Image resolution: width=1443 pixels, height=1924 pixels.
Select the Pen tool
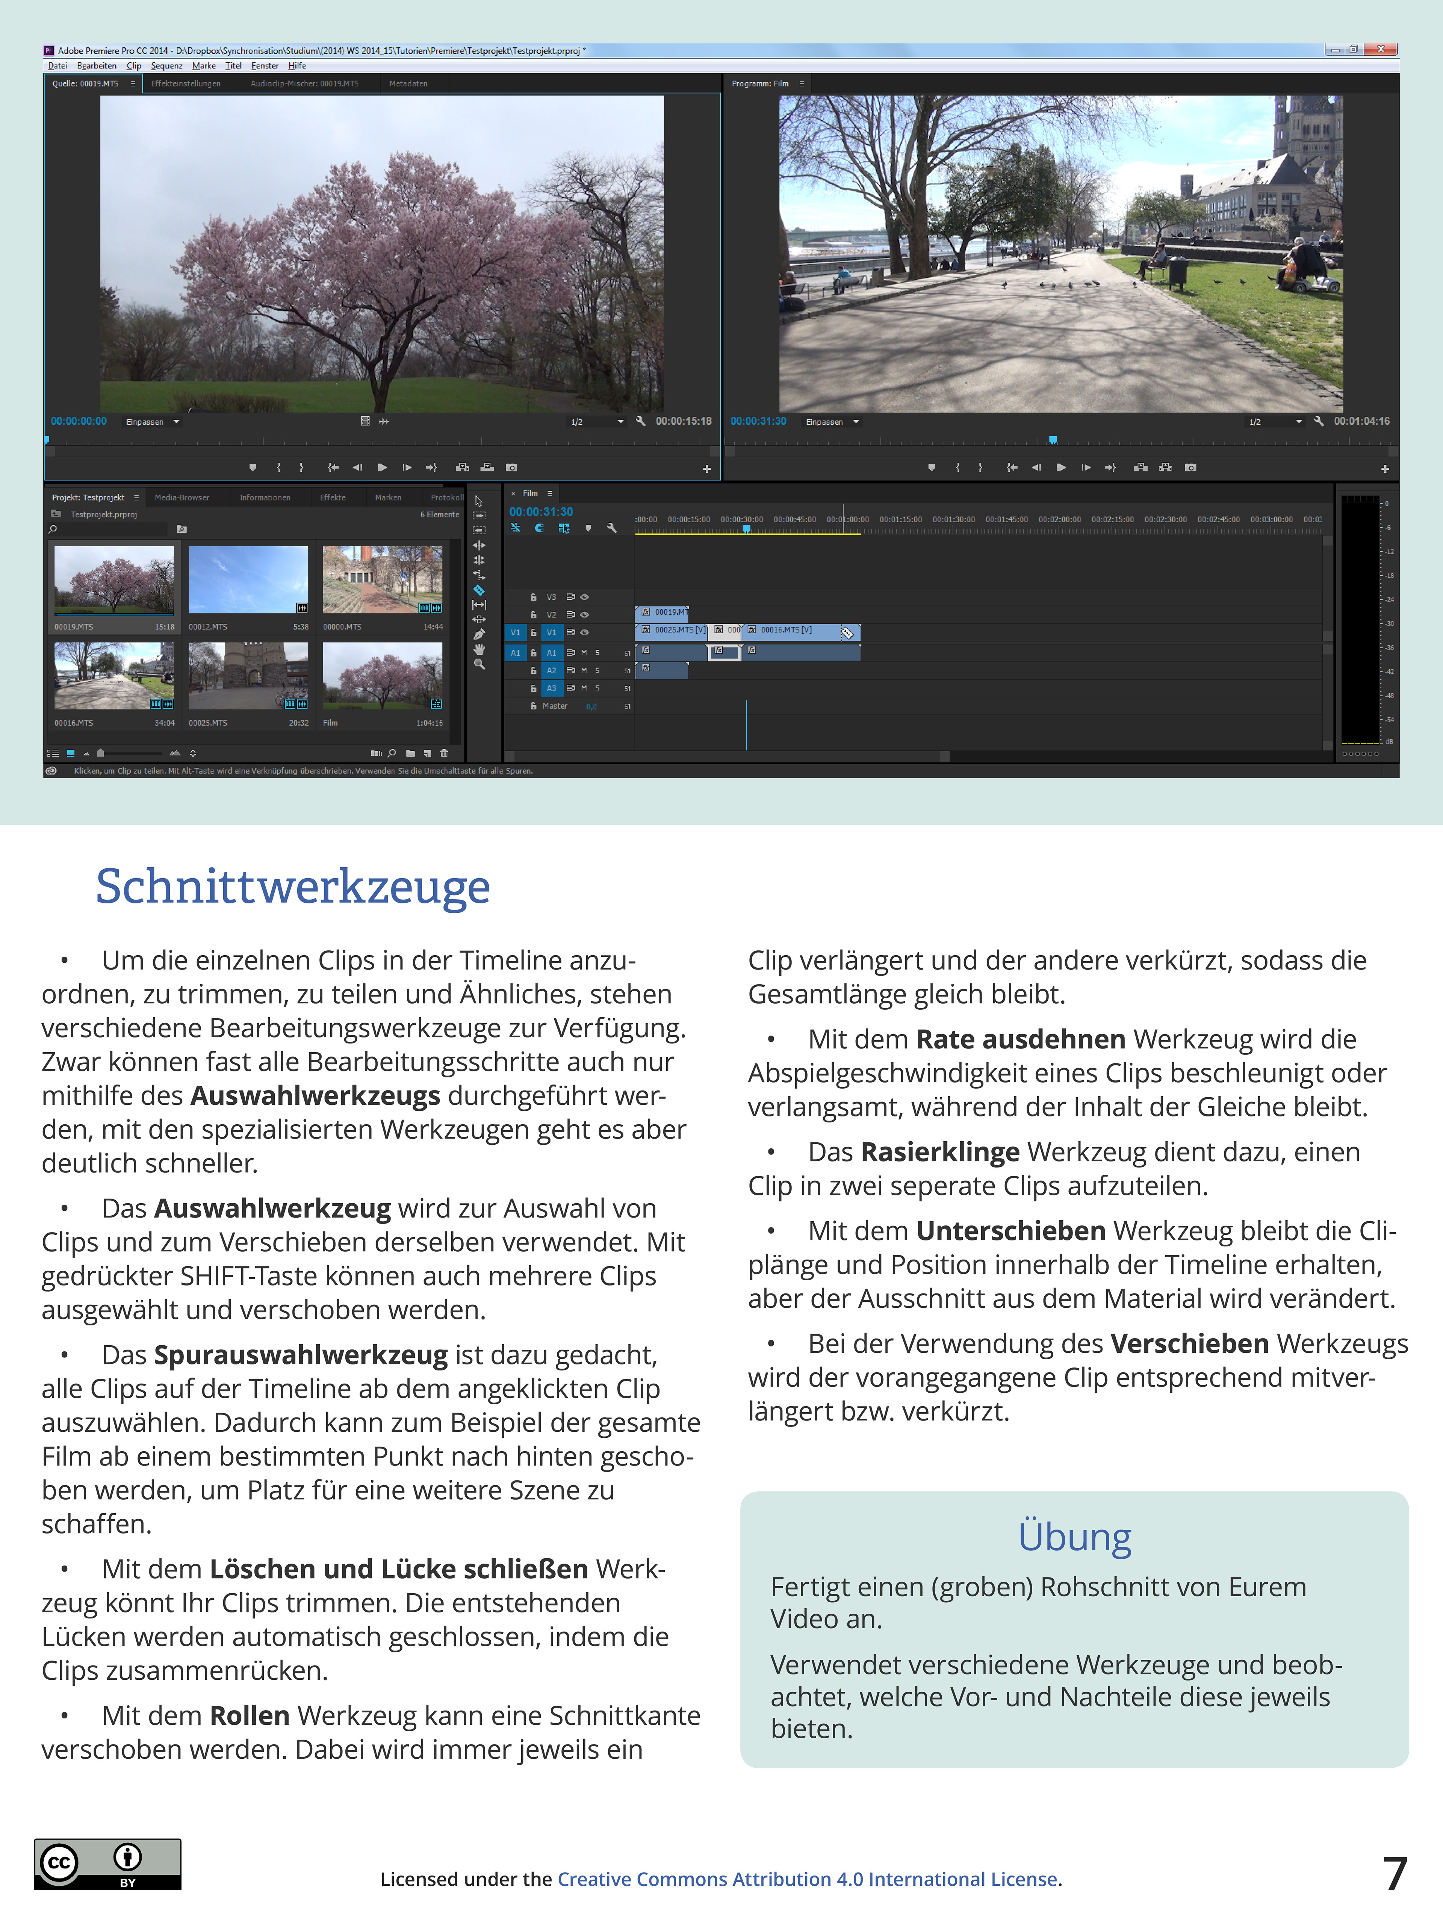[478, 634]
